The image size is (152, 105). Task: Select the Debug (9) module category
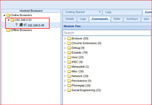[78, 48]
